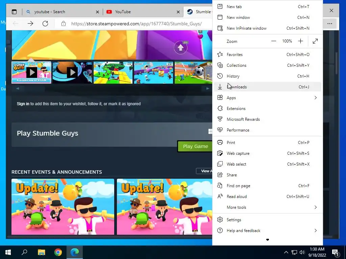
Task: Open a New tab from the menu
Action: coord(267,7)
